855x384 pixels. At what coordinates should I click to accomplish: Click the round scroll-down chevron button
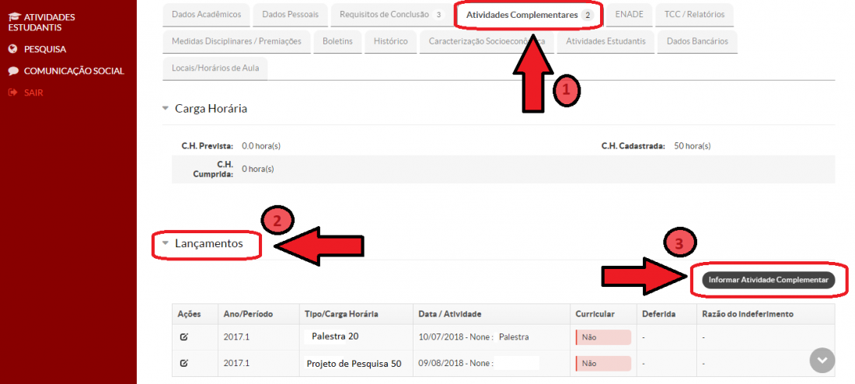coord(822,361)
